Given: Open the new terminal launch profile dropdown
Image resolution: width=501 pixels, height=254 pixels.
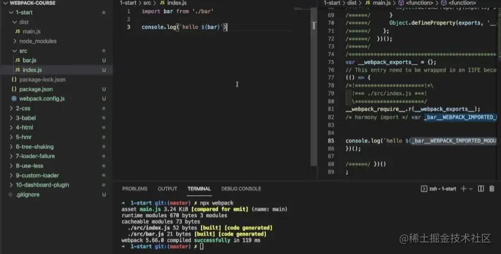Looking at the screenshot, I should tap(471, 189).
